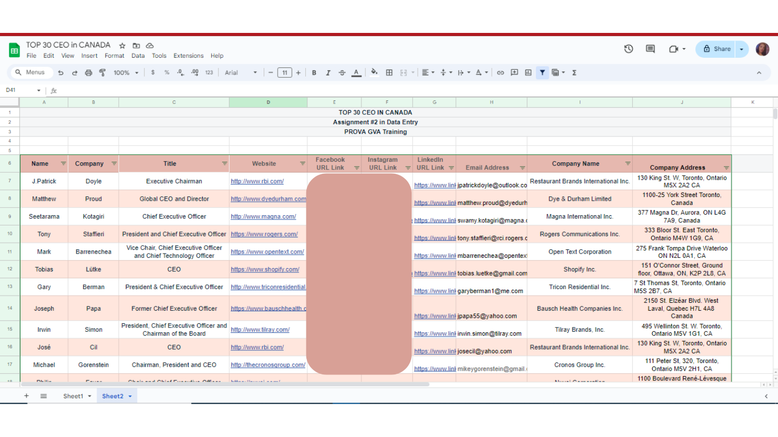Viewport: 778px width, 437px height.
Task: Open the Format menu
Action: (x=115, y=56)
